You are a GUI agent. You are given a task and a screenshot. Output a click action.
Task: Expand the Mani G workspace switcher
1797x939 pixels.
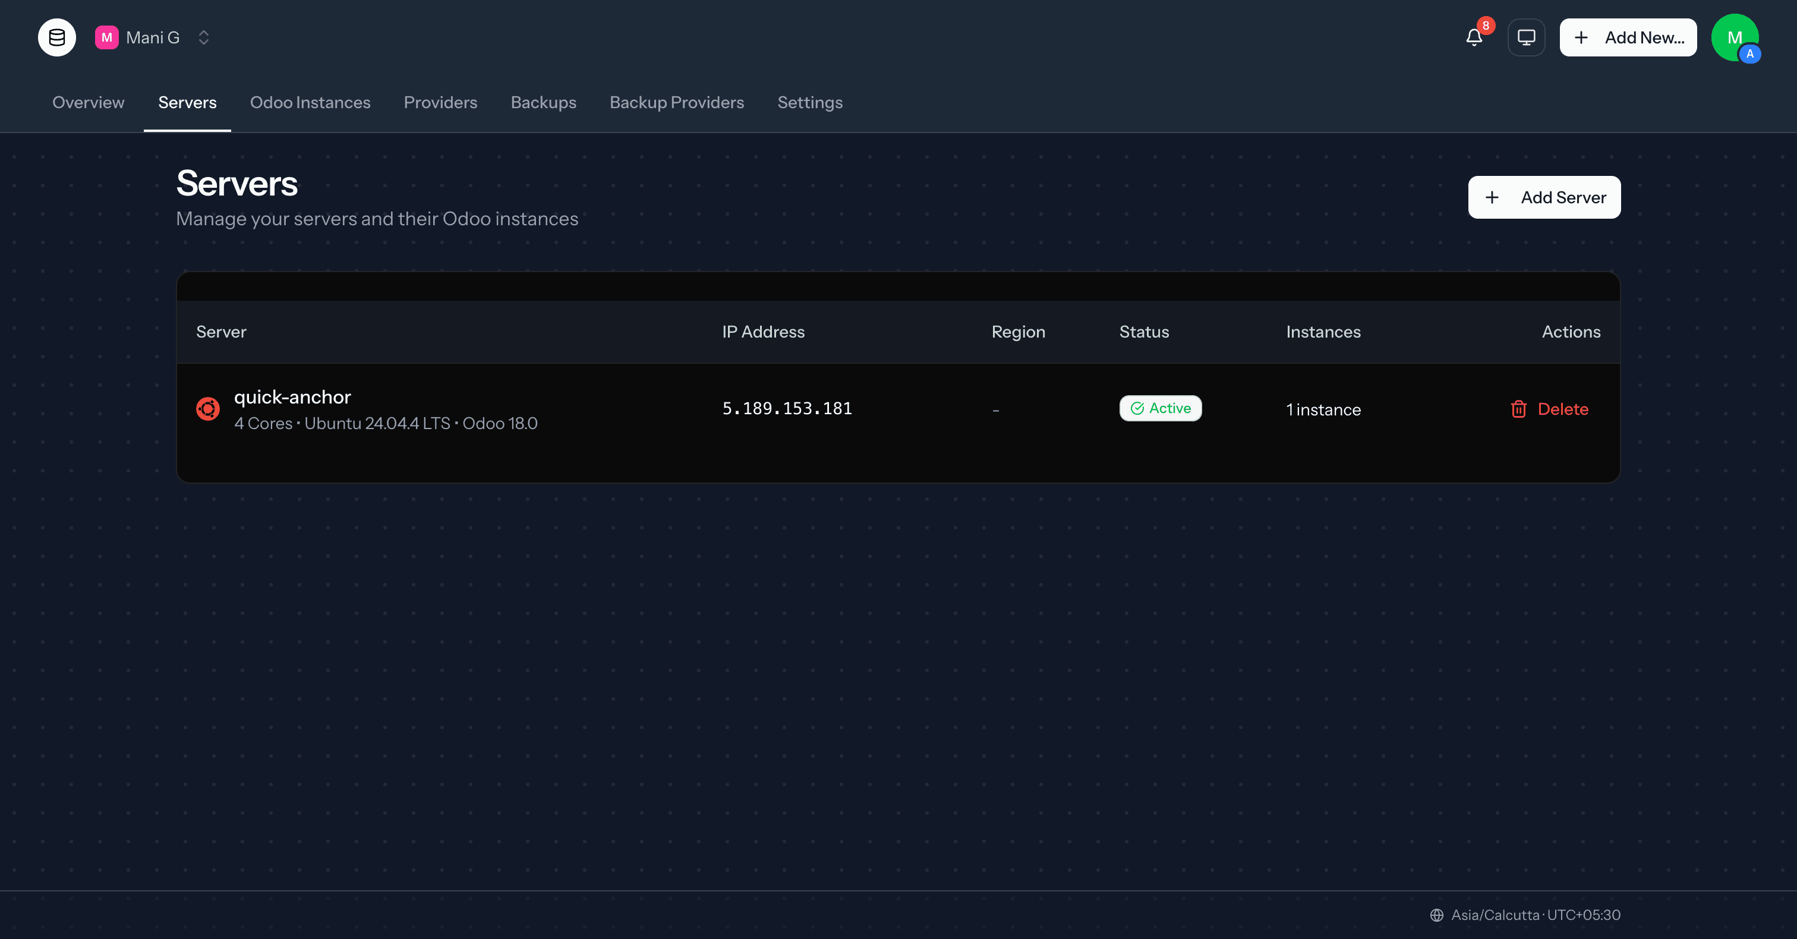coord(204,37)
